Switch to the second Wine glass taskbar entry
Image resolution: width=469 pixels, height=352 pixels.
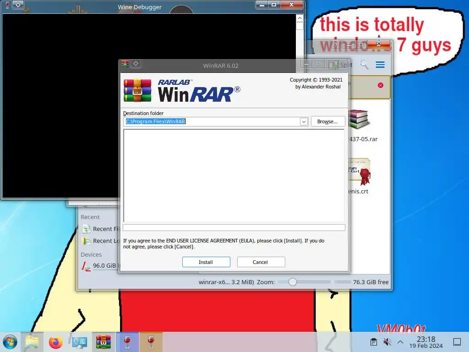click(x=151, y=342)
